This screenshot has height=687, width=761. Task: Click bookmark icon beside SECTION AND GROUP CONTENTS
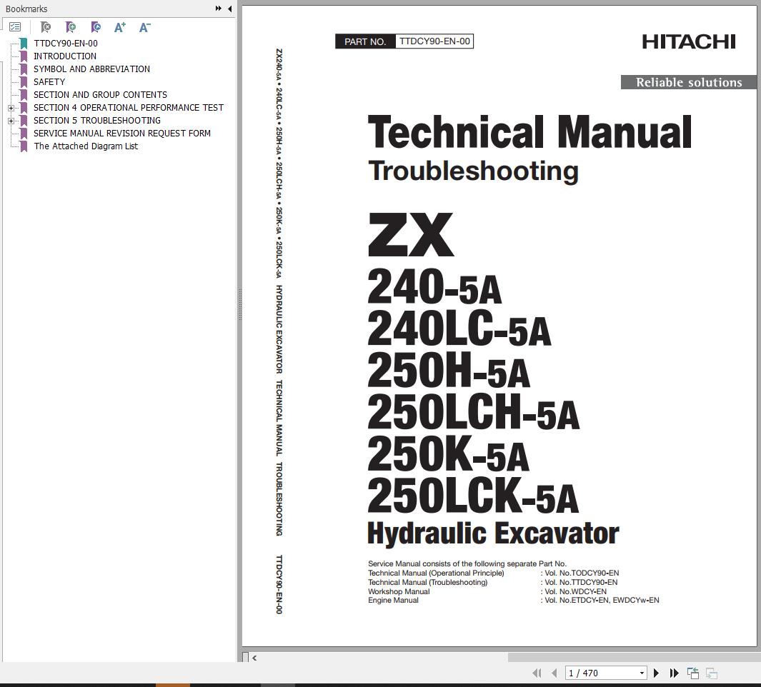coord(24,94)
